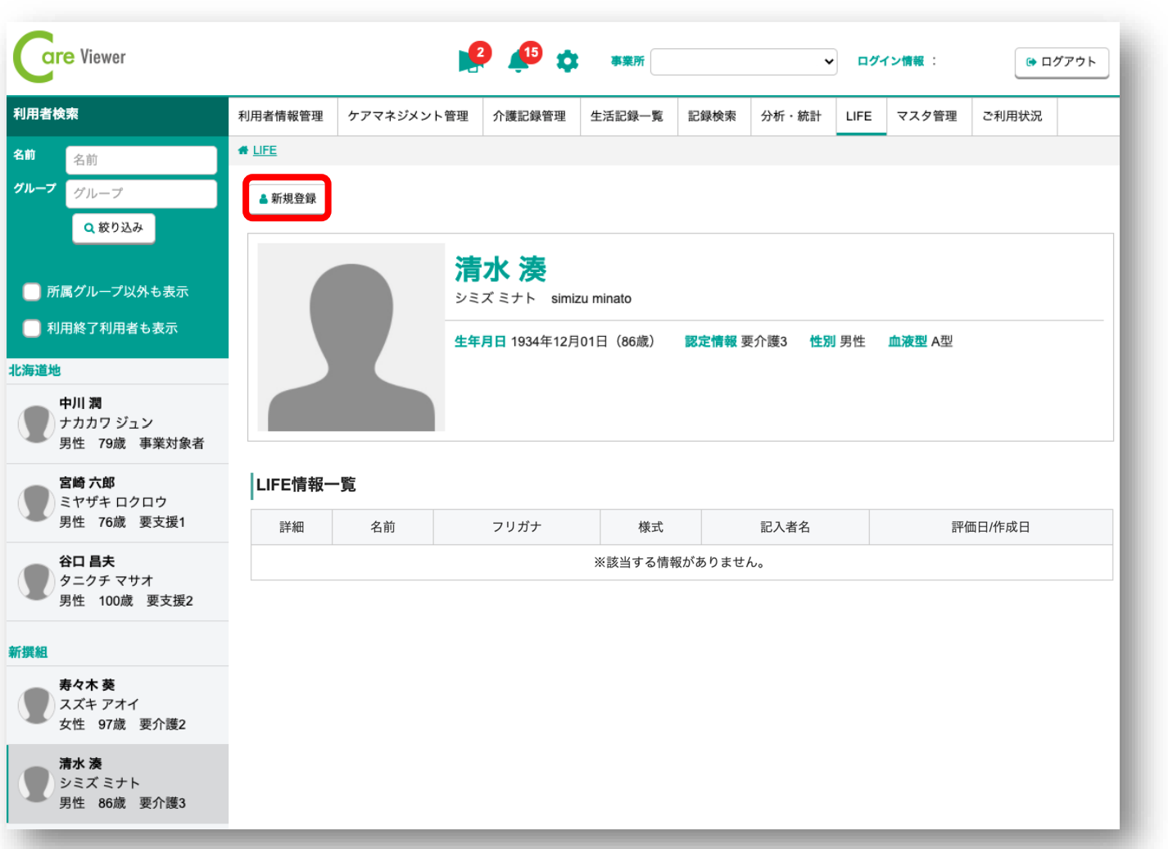
Task: Open the megaphone announcements icon
Action: click(x=470, y=61)
